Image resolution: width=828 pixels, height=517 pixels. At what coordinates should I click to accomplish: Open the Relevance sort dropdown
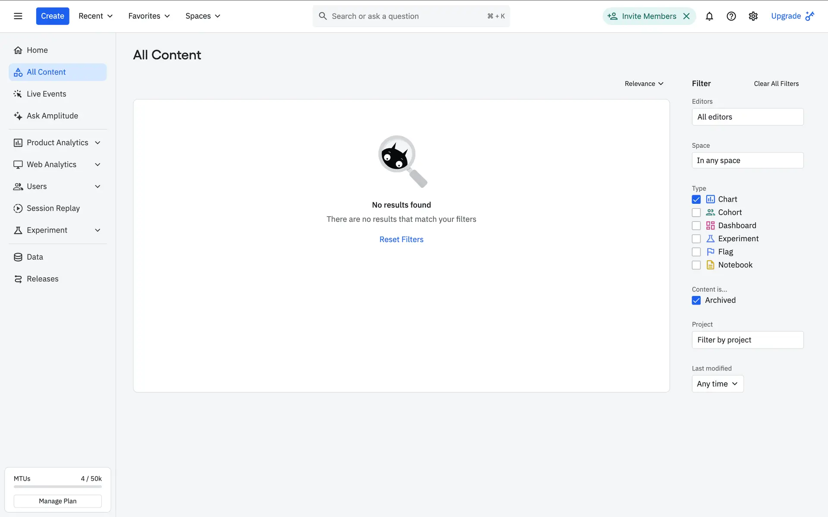coord(644,84)
